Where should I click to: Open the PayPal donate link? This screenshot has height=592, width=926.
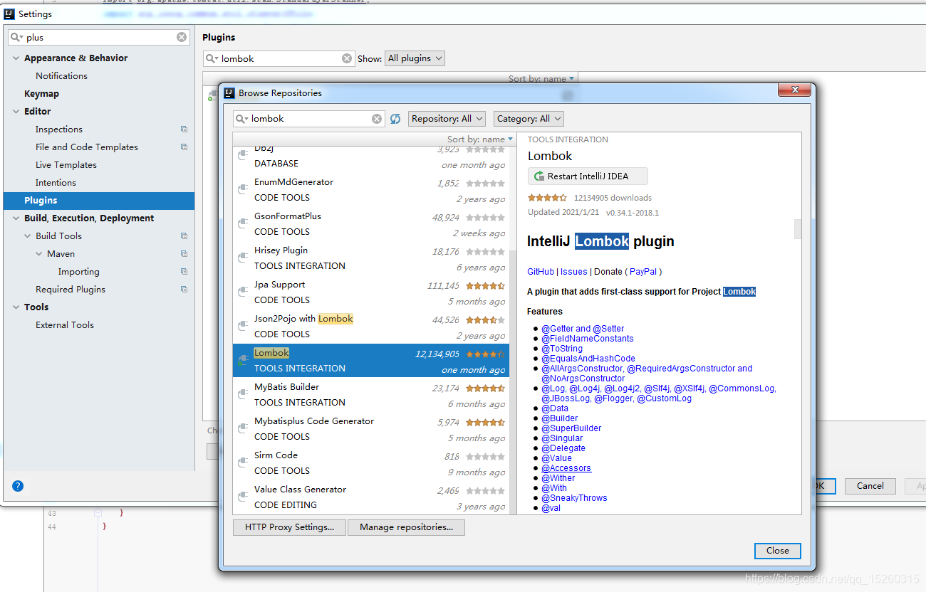click(x=643, y=272)
